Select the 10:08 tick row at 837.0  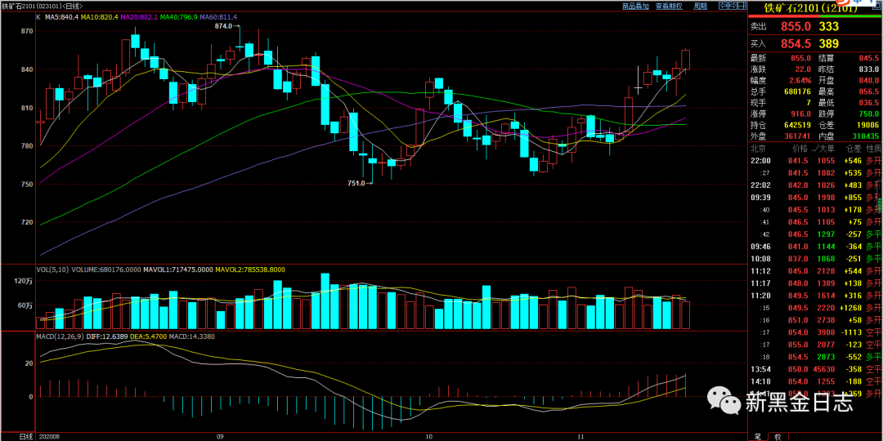click(x=815, y=259)
